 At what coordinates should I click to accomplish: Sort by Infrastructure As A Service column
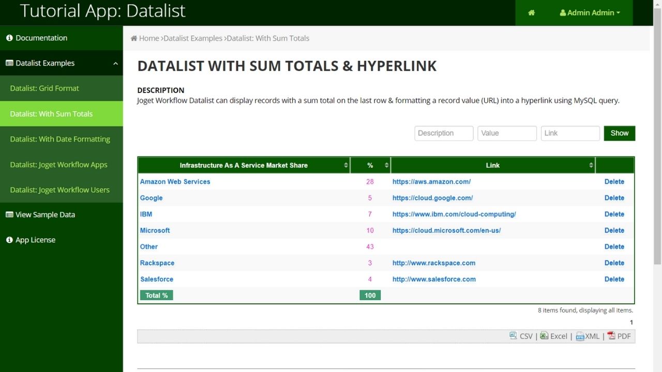(x=244, y=165)
